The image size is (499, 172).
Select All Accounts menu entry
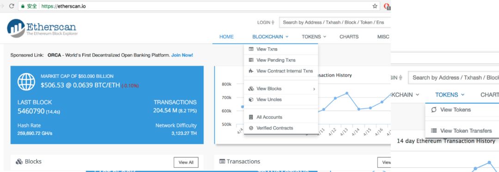(x=281, y=117)
